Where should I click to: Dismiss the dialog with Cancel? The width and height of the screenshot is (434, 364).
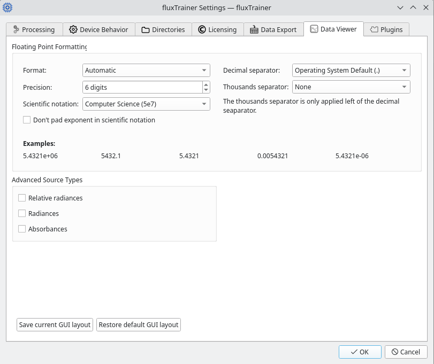click(406, 352)
